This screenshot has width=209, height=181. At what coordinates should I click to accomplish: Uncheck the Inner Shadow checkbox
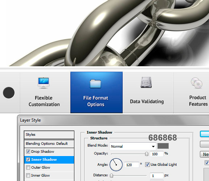(x=28, y=159)
